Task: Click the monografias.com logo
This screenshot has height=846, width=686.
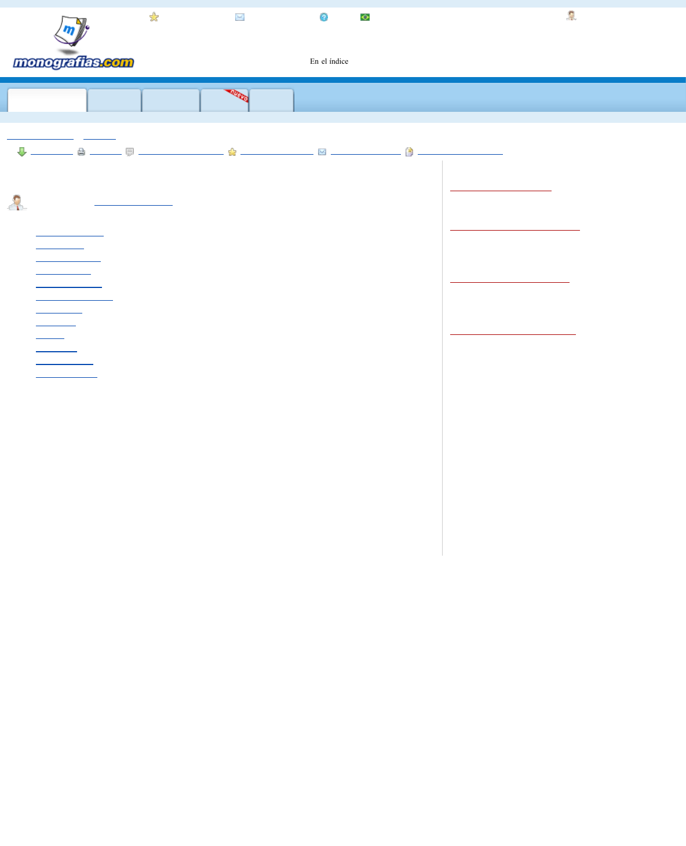Action: tap(73, 43)
